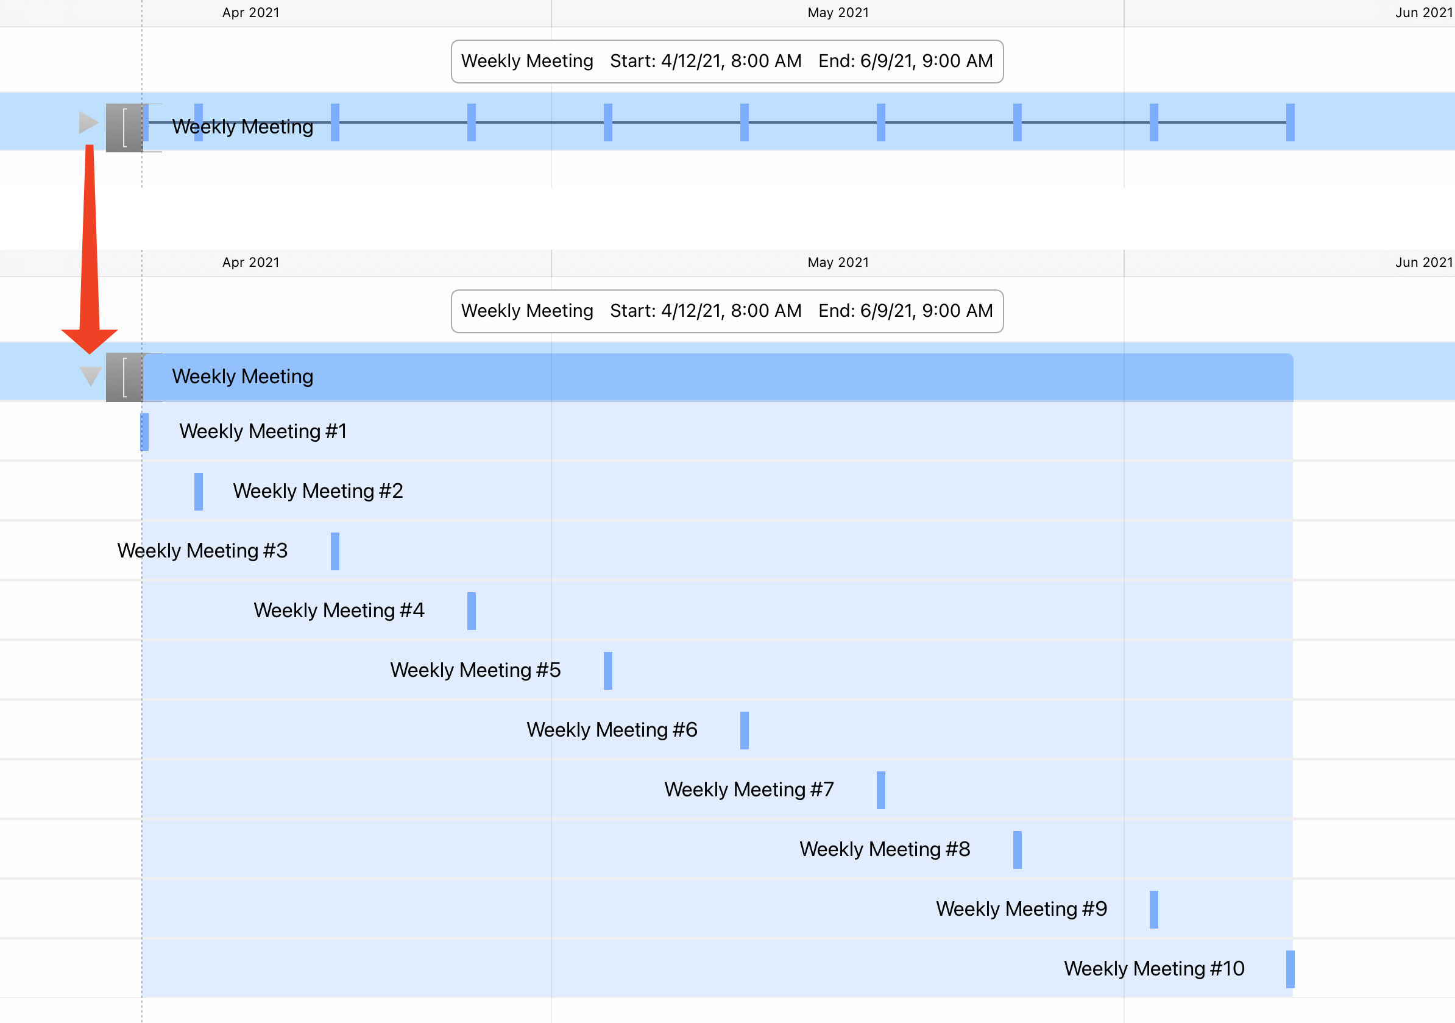Screen dimensions: 1455x1023
Task: Click the 'Weekly Meeting #9' label
Action: point(1022,909)
